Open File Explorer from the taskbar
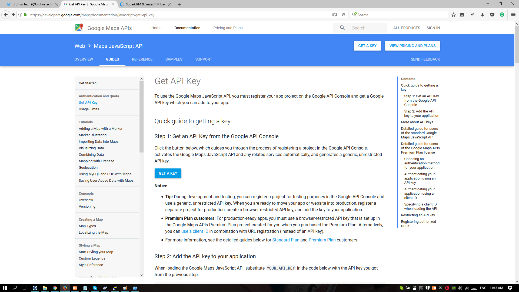Screen dimensions: 519x292 (45, 288)
